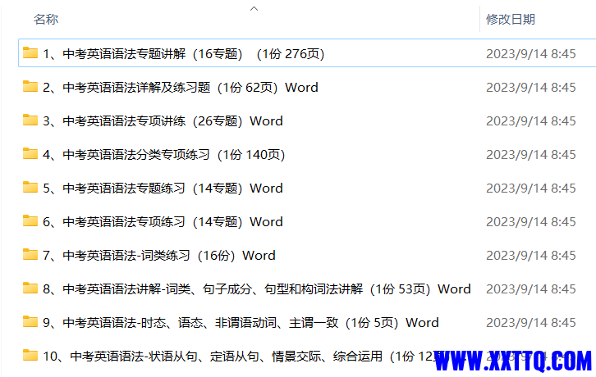Select folder name 4、中考英语语法分类专项练习

(164, 155)
